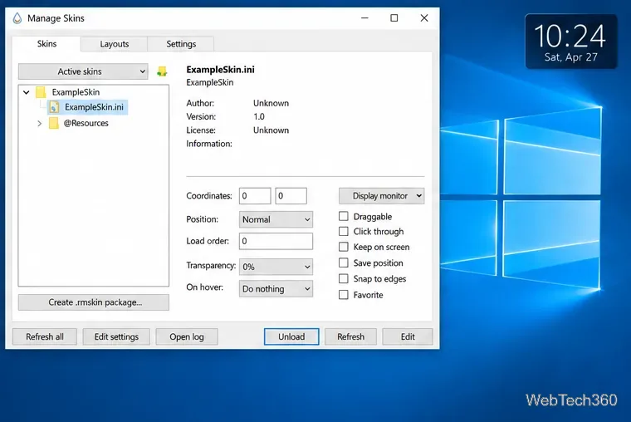The image size is (631, 422).
Task: Click the Refresh all button
Action: pyautogui.click(x=45, y=336)
